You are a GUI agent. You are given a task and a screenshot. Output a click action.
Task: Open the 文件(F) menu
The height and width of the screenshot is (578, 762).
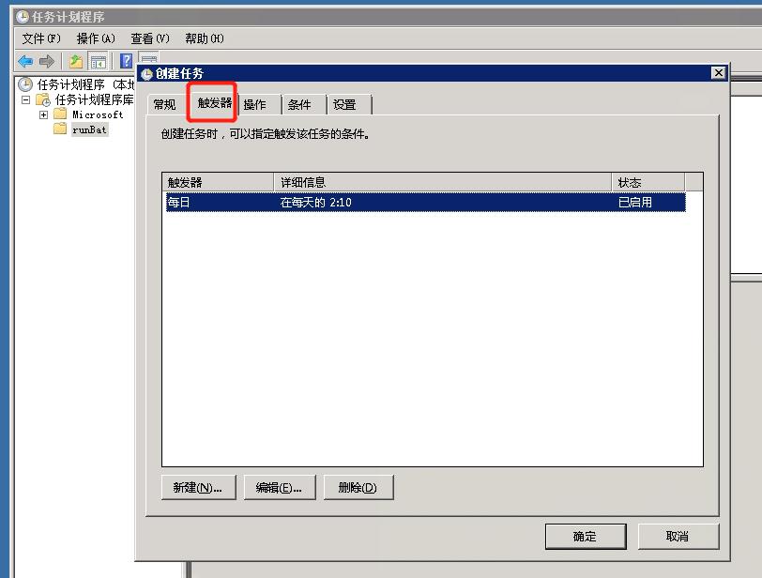40,38
